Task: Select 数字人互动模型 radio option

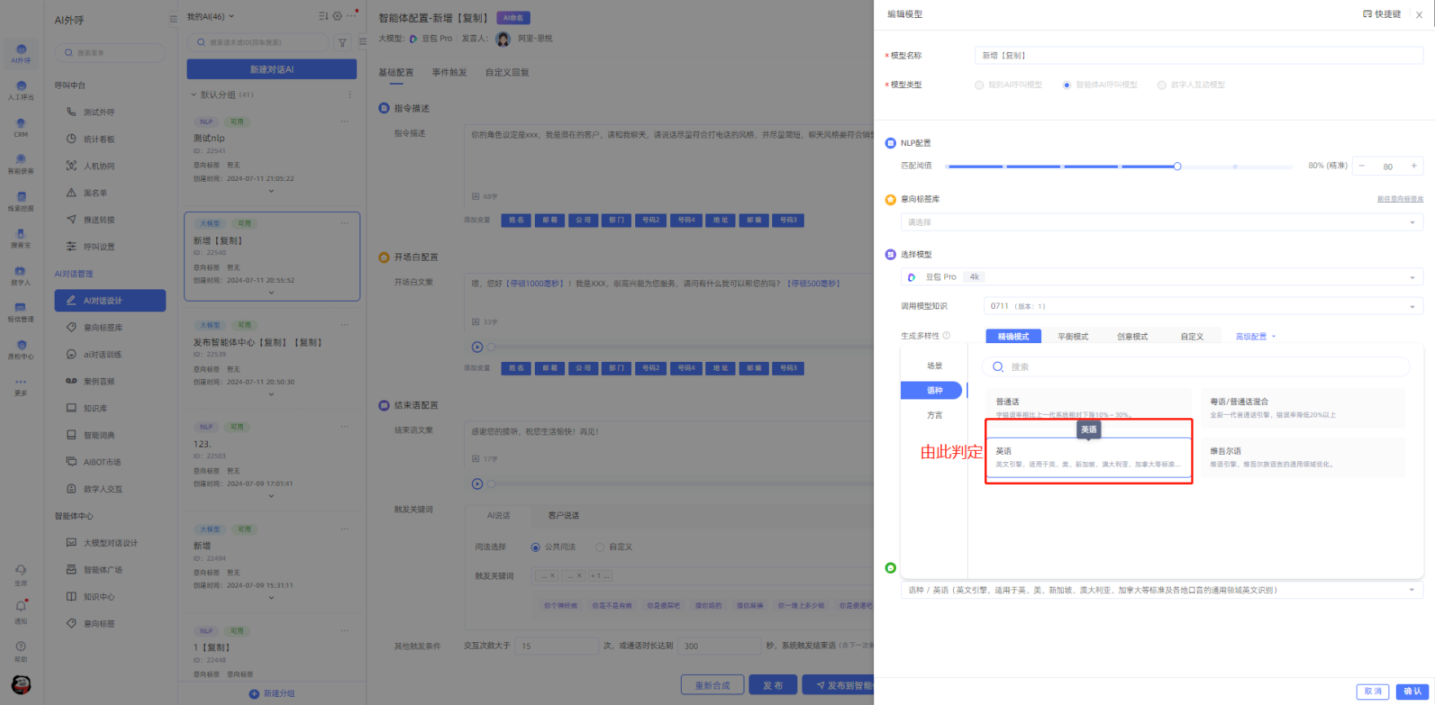Action: 1162,85
